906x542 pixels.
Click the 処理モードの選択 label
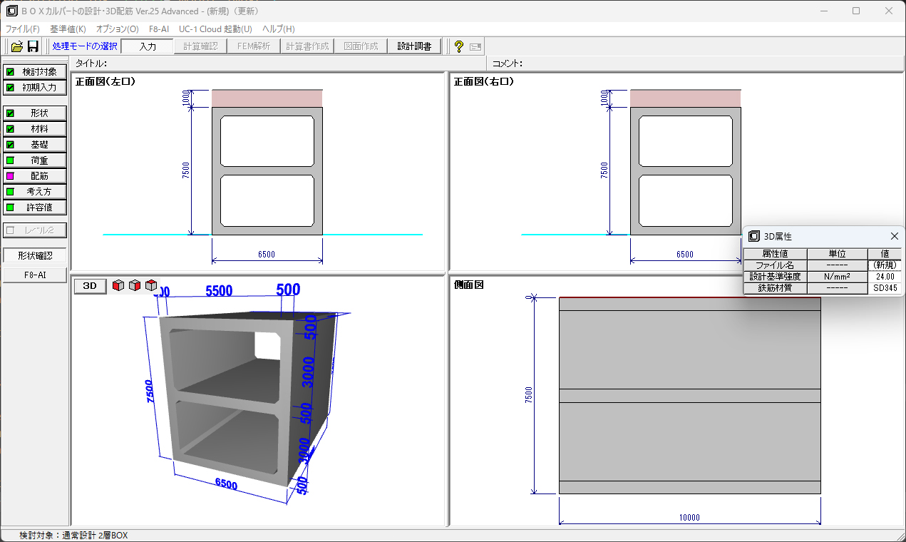click(x=85, y=46)
